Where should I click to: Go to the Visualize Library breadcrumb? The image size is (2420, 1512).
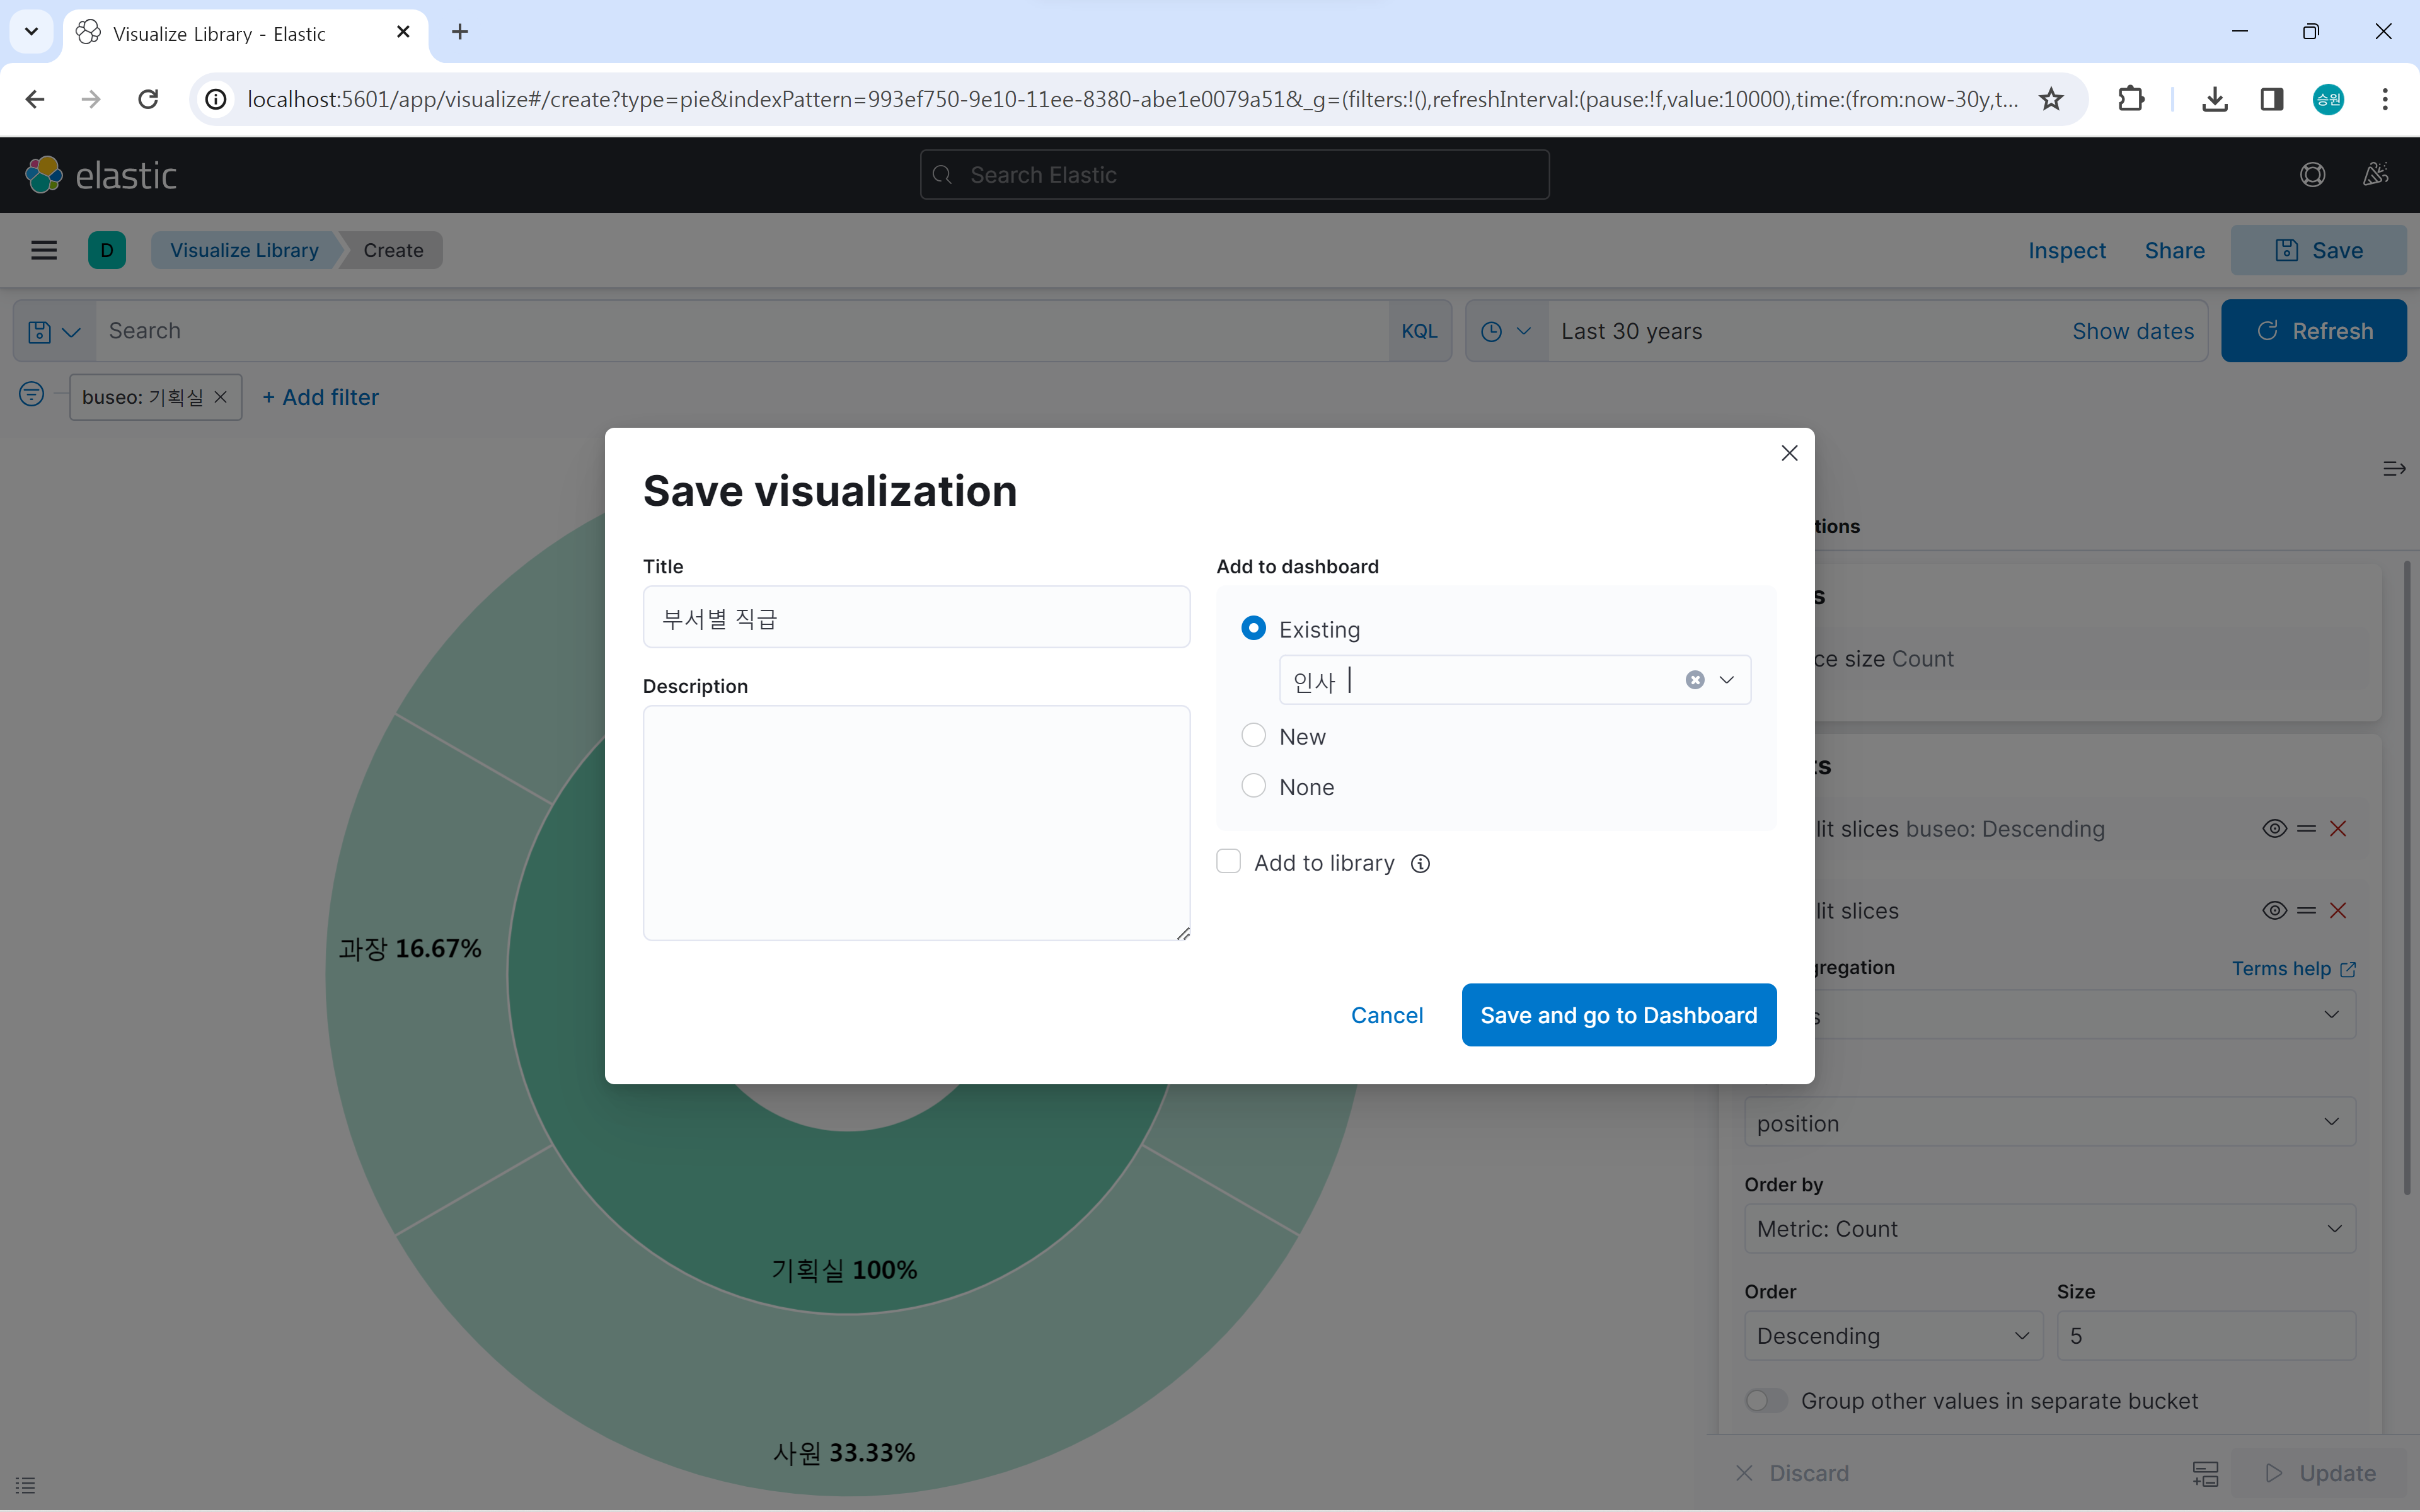(x=244, y=250)
